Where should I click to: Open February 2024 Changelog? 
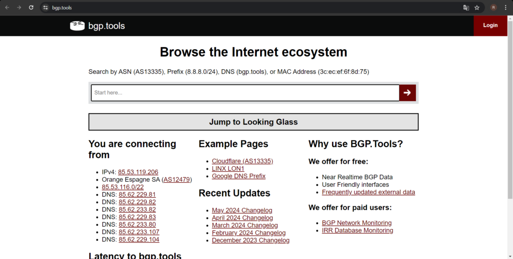click(x=248, y=233)
